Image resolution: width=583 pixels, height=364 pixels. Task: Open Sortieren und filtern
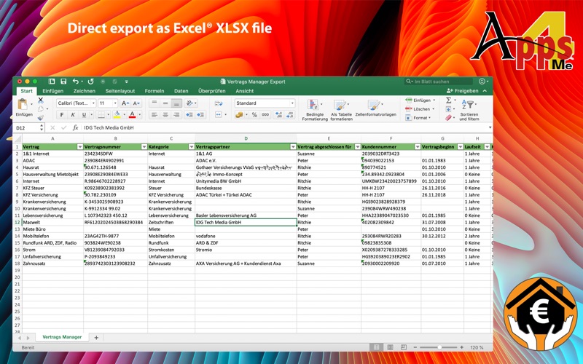pos(469,111)
